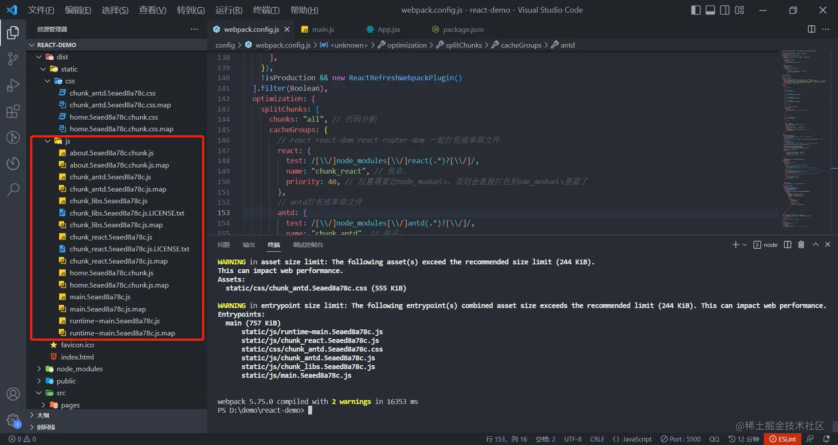The image size is (838, 445).
Task: Open the Accounts menu in activity bar
Action: click(x=13, y=394)
